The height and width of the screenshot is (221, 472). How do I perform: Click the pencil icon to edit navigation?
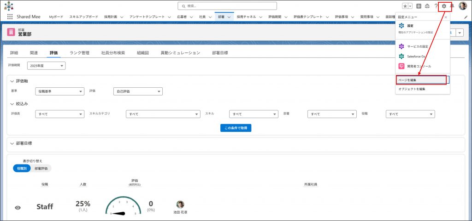(466, 17)
